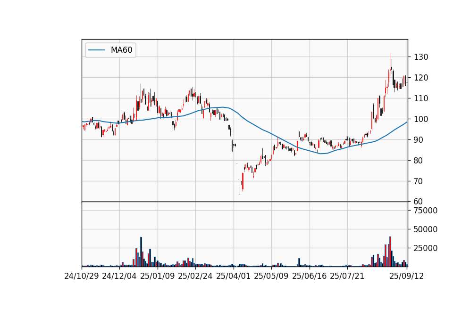The image size is (453, 325).
Task: Click the 80 price axis label
Action: pyautogui.click(x=419, y=161)
